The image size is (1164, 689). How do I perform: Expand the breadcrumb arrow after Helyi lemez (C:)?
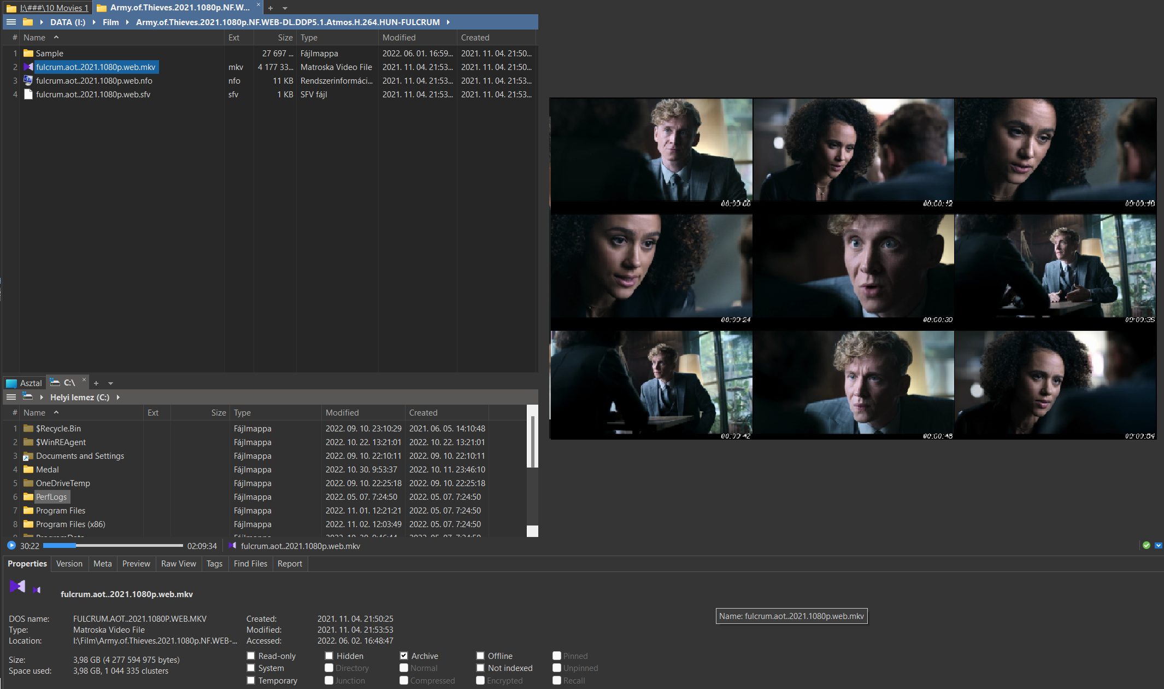(x=118, y=398)
